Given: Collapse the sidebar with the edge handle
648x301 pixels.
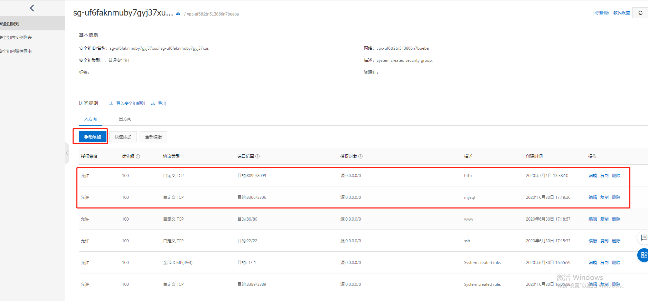Looking at the screenshot, I should 67,153.
